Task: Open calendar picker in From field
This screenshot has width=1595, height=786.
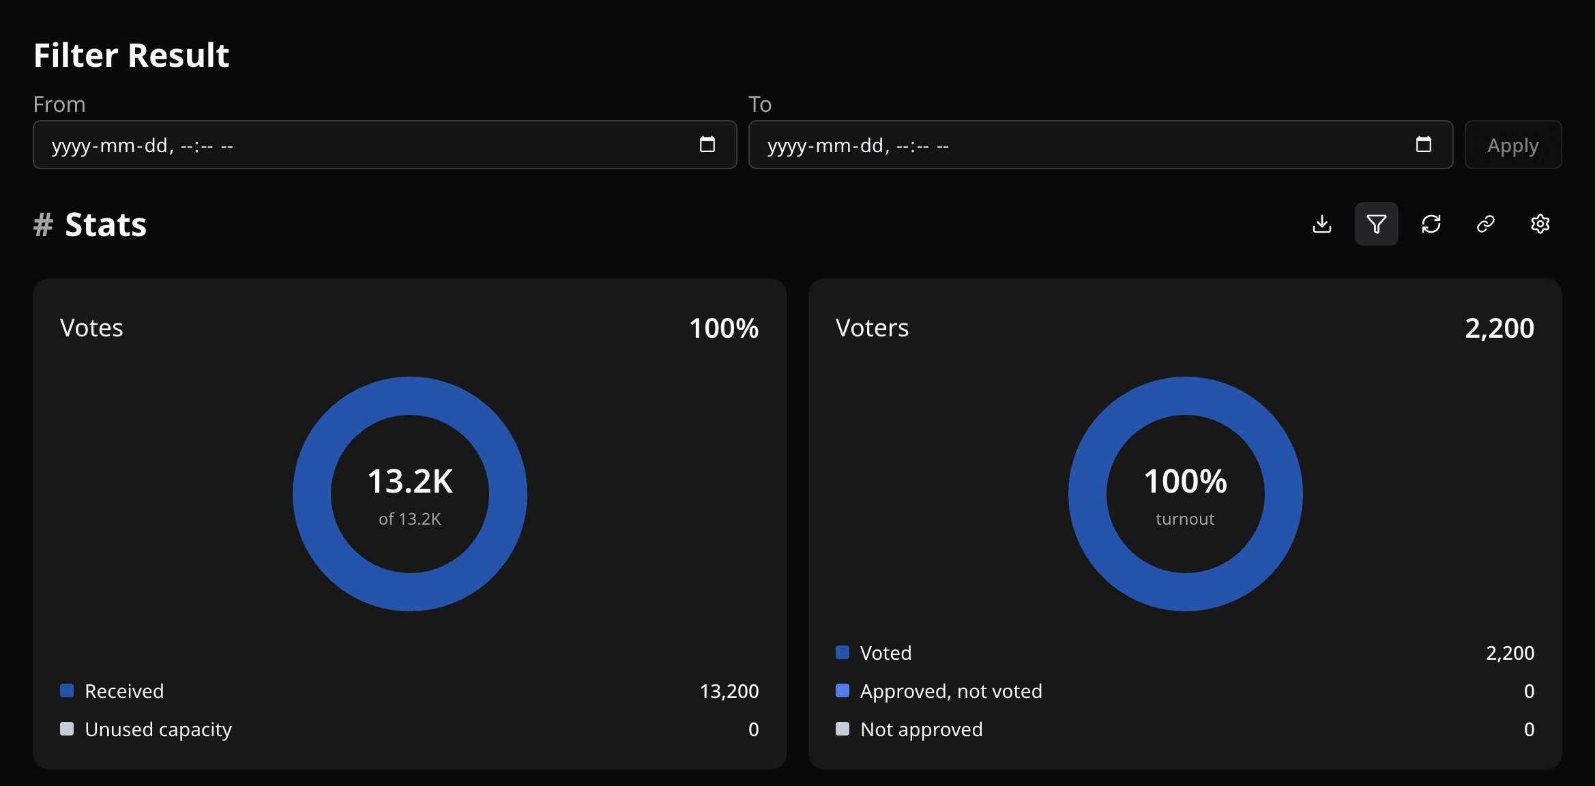Action: 707,145
